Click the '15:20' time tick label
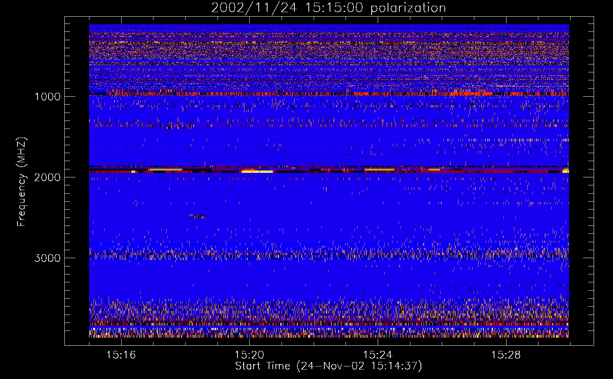 [x=249, y=355]
